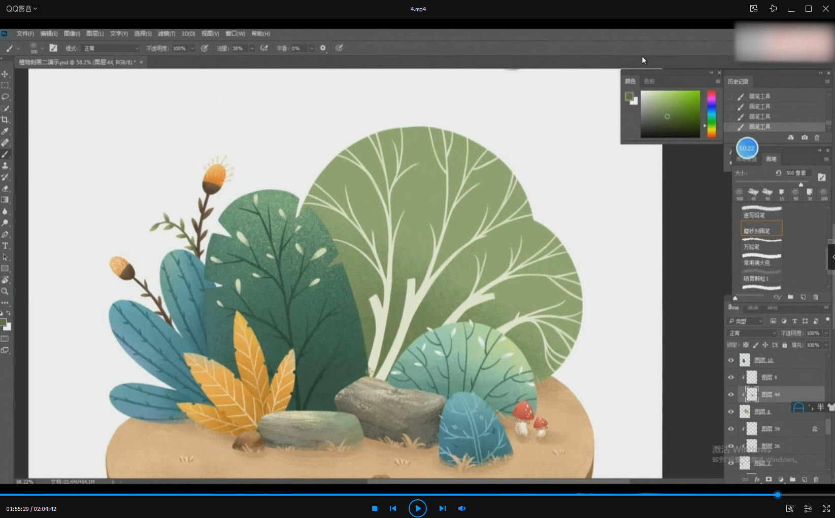Toggle visibility of layer 图层 44
This screenshot has height=518, width=835.
tap(731, 394)
